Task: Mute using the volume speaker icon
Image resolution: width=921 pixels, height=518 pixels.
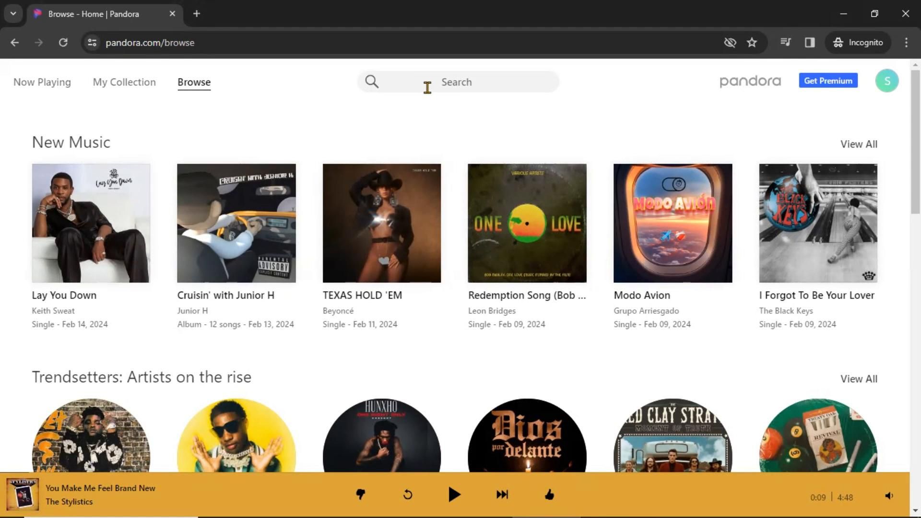Action: click(x=889, y=496)
